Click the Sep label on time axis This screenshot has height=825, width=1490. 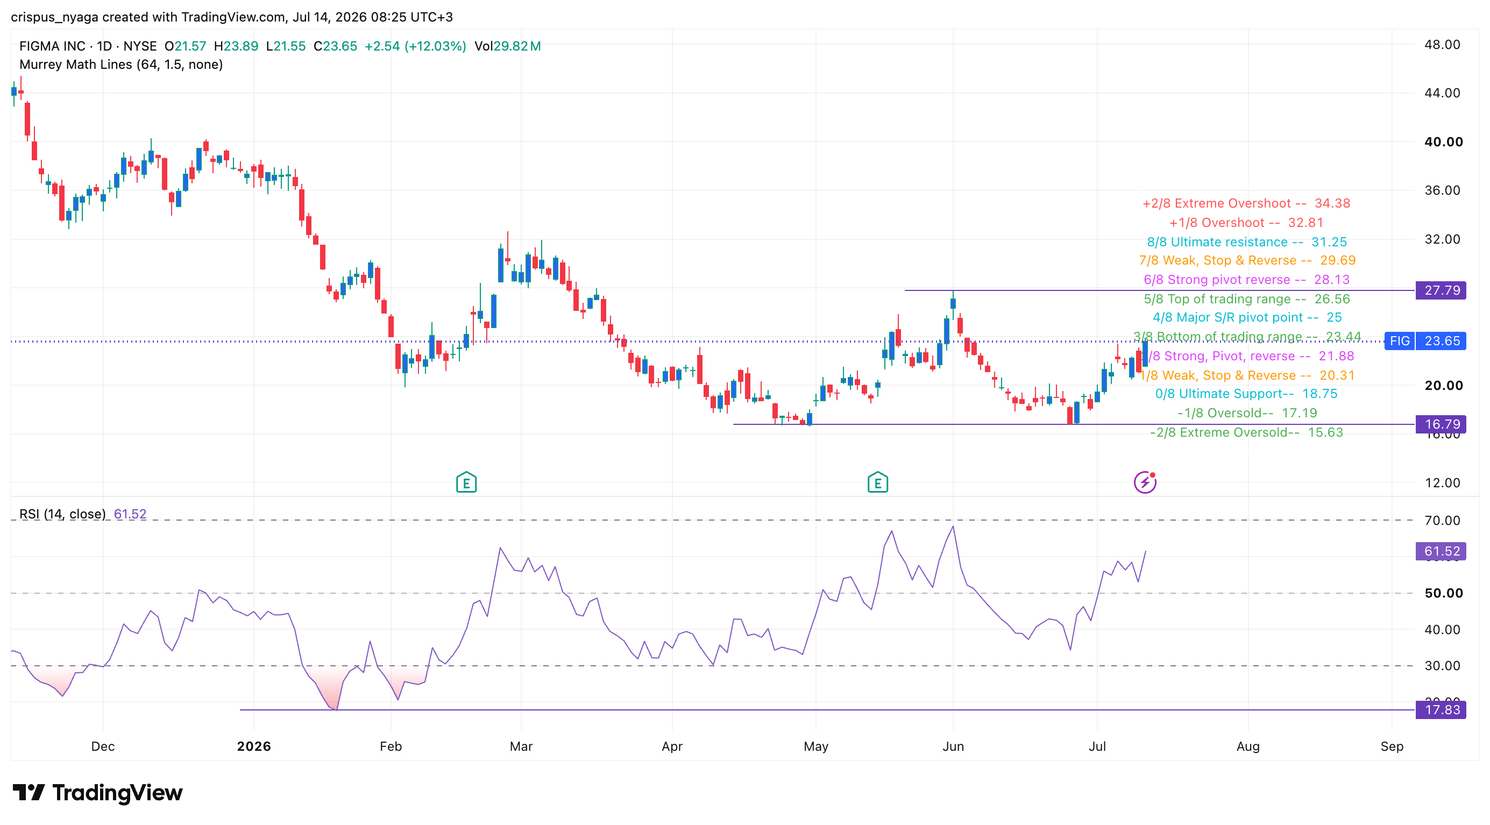(x=1392, y=746)
